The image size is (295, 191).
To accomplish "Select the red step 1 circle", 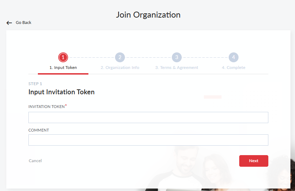I will click(x=63, y=57).
